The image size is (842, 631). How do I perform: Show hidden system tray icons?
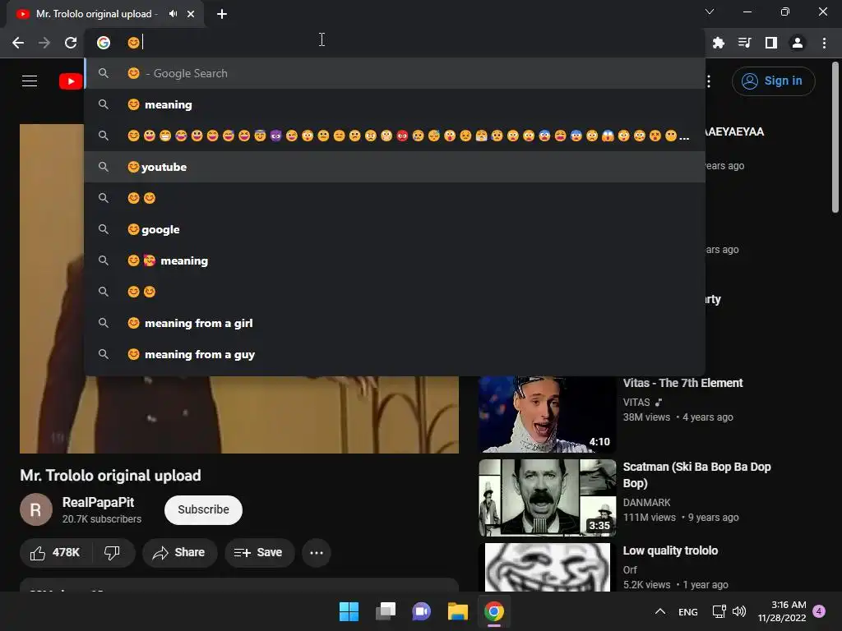[x=660, y=611]
